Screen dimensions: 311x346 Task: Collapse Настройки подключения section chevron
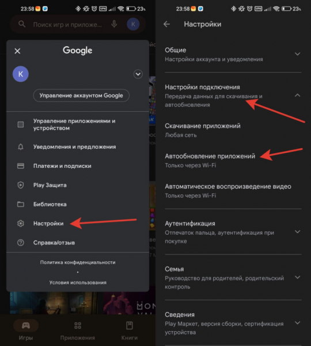click(298, 95)
